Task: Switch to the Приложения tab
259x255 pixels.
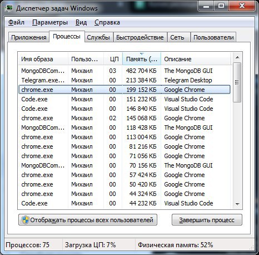Action: (x=29, y=37)
